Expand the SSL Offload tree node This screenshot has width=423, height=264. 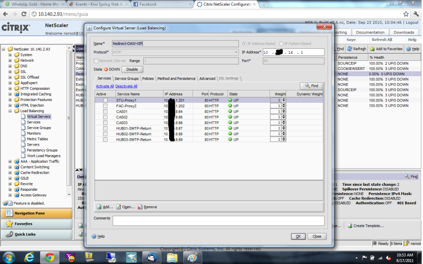[x=10, y=77]
